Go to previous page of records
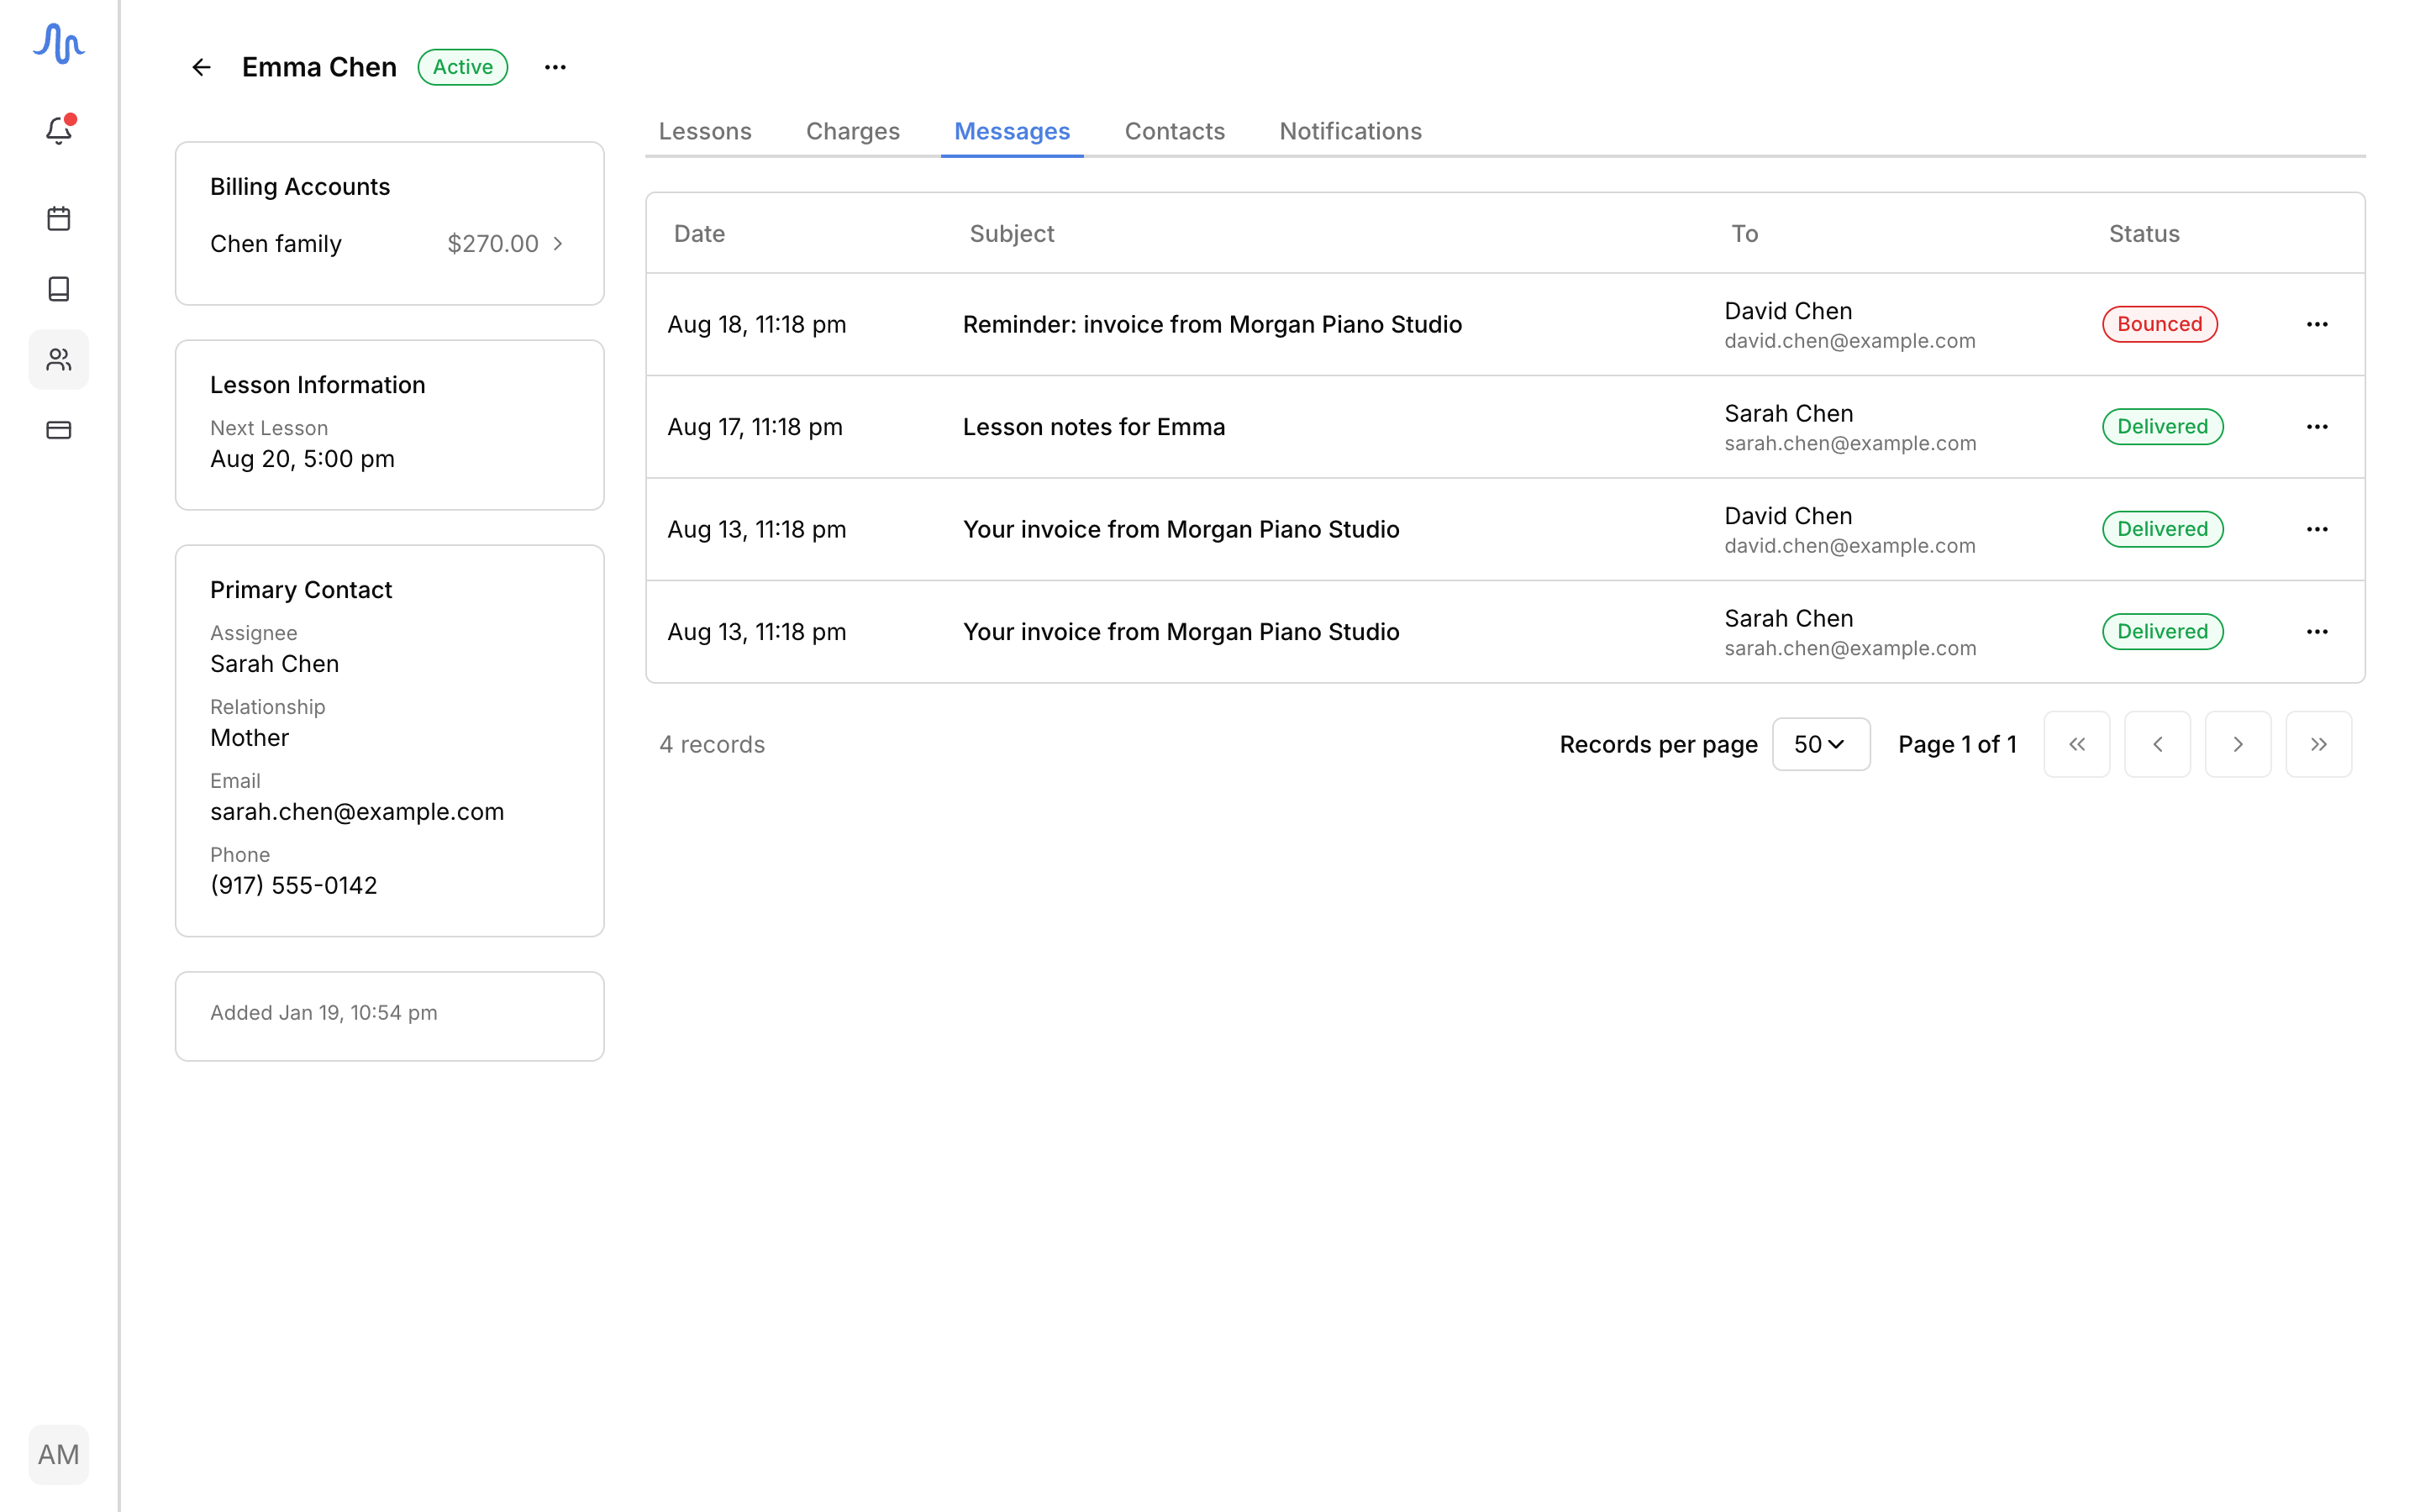Viewport: 2420px width, 1512px height. (x=2157, y=744)
